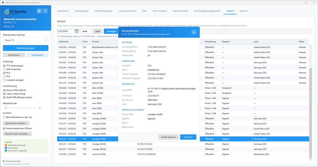Switch to the DNS-Sicherheit tab
The height and width of the screenshot is (167, 318).
click(180, 11)
